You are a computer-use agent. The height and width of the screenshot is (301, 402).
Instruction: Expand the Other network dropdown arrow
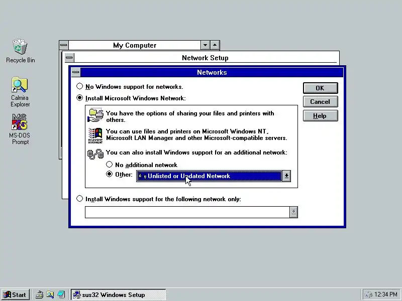pyautogui.click(x=286, y=176)
